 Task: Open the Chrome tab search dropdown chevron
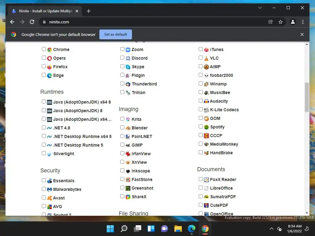point(260,8)
